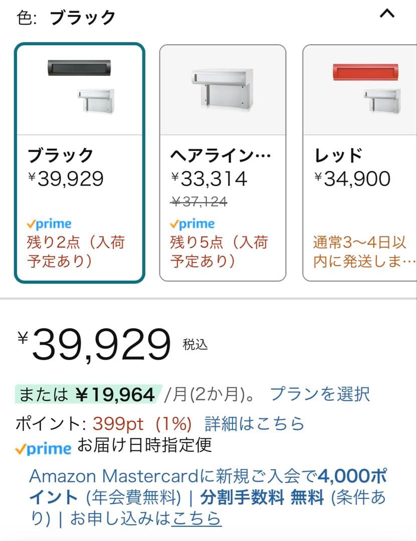
Task: Click the Prime badge on the ブラック variant card
Action: (x=50, y=223)
